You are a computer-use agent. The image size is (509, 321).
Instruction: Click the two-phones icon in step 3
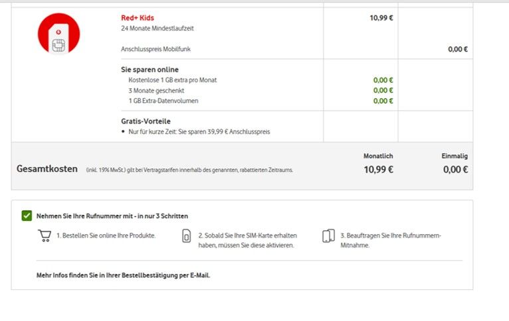tap(328, 236)
